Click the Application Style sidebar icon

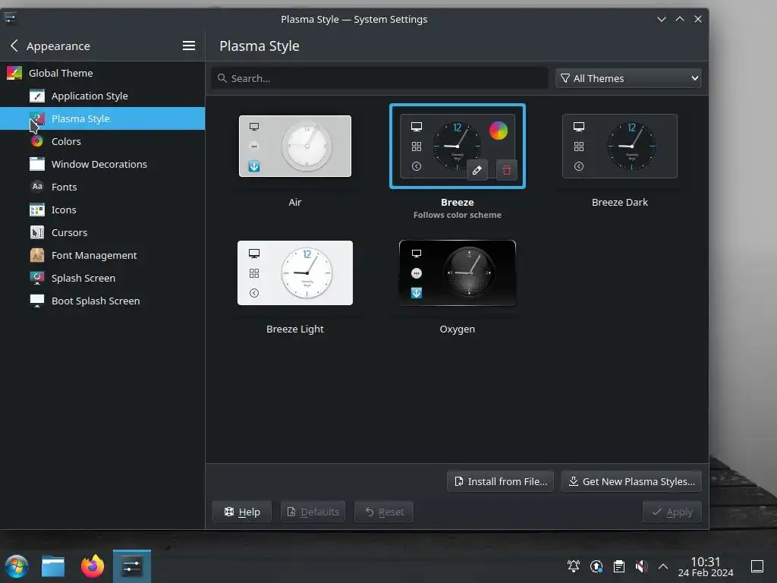37,96
